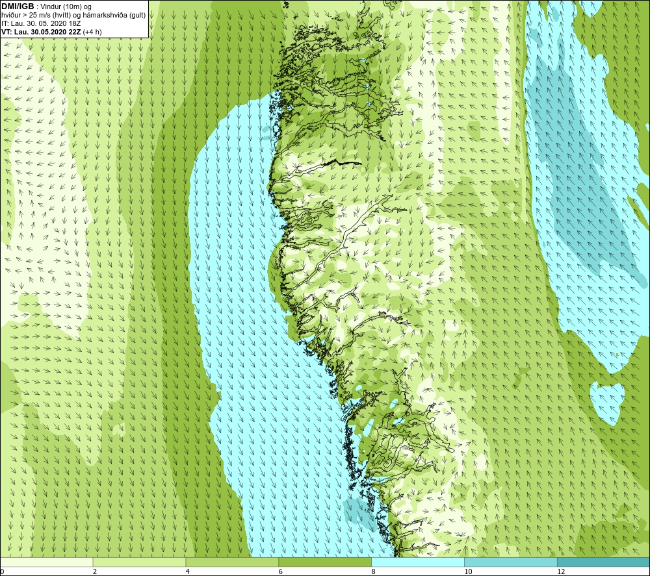Click the '2' label on the color scale

pos(95,571)
